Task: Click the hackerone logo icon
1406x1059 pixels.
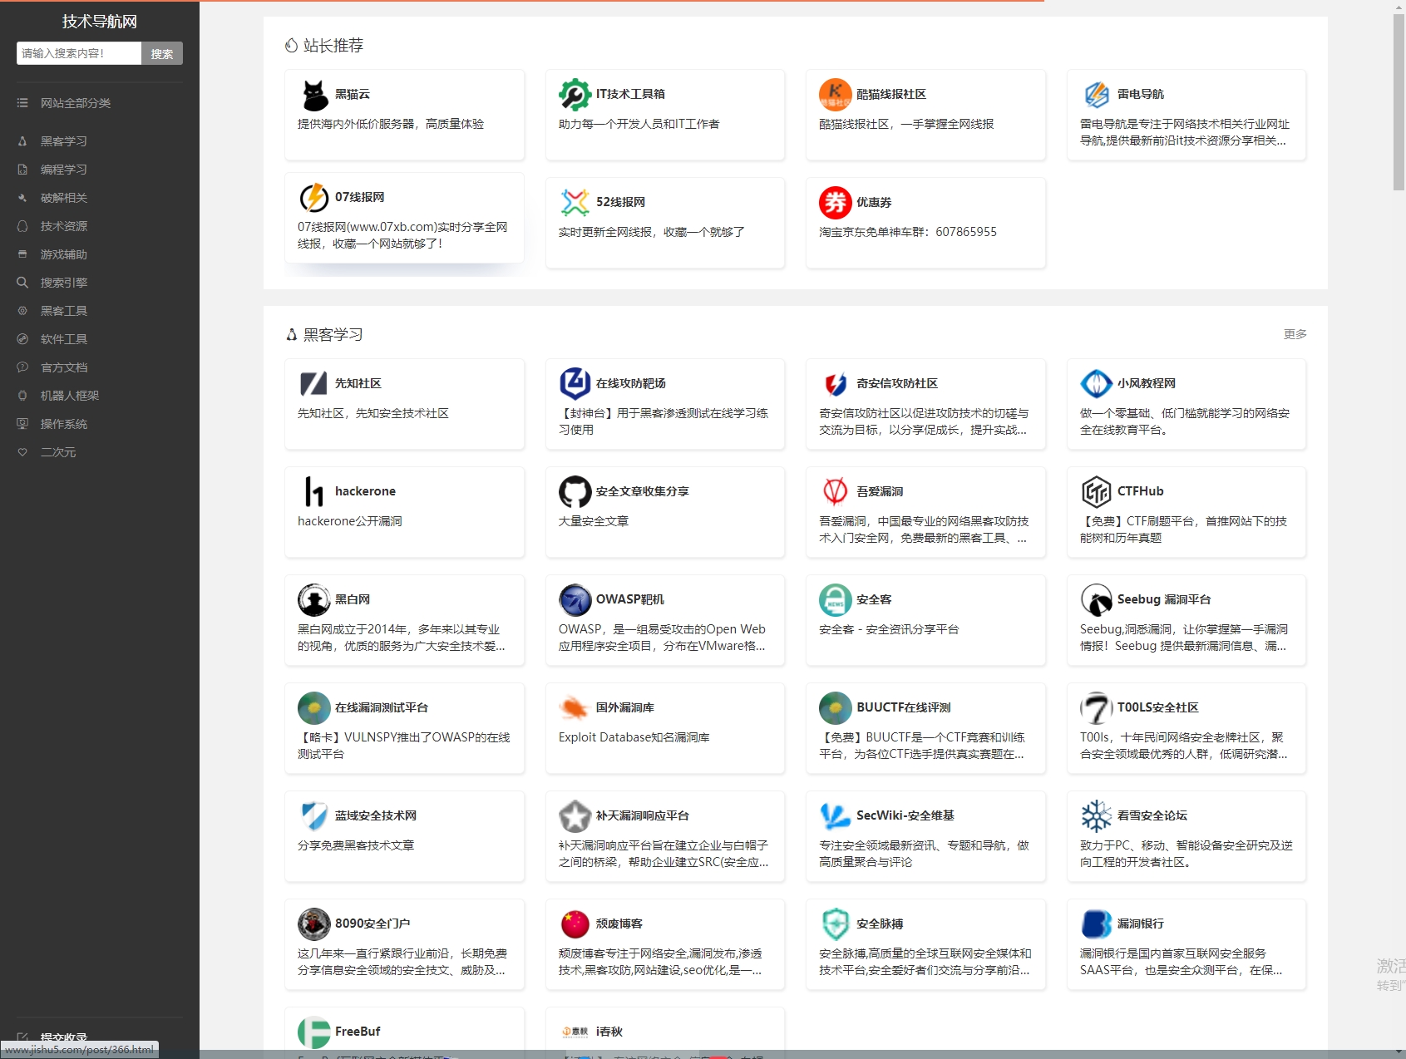Action: tap(314, 492)
